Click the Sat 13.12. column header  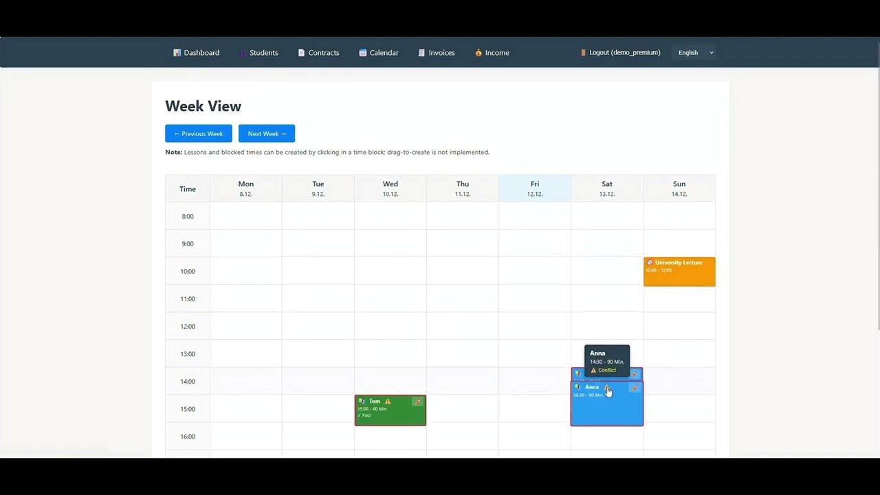pos(607,188)
